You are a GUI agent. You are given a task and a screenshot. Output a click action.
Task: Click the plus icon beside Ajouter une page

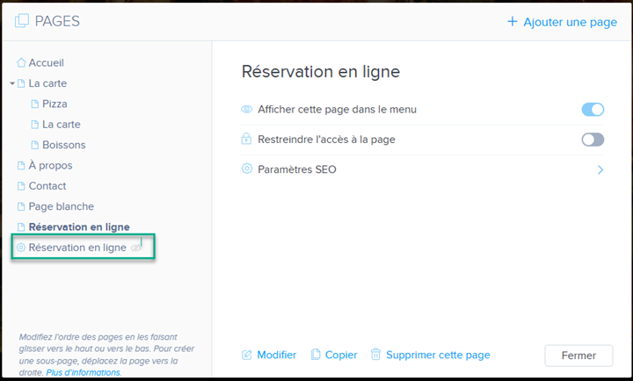512,21
